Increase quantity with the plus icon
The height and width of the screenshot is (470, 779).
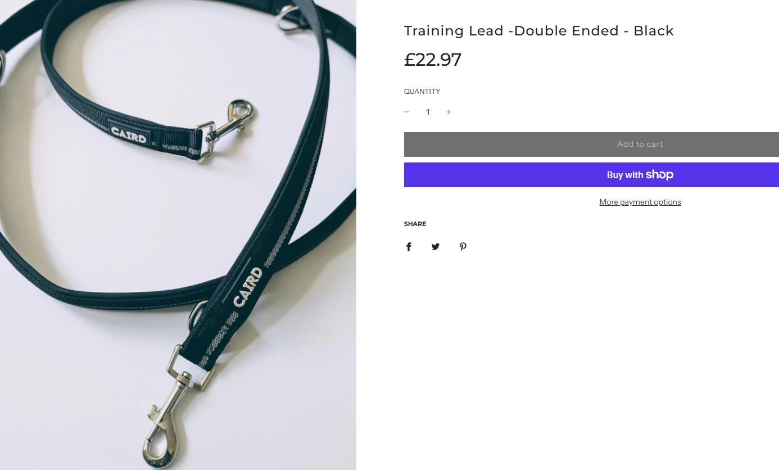449,112
